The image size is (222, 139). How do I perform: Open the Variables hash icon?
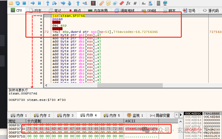pos(135,3)
